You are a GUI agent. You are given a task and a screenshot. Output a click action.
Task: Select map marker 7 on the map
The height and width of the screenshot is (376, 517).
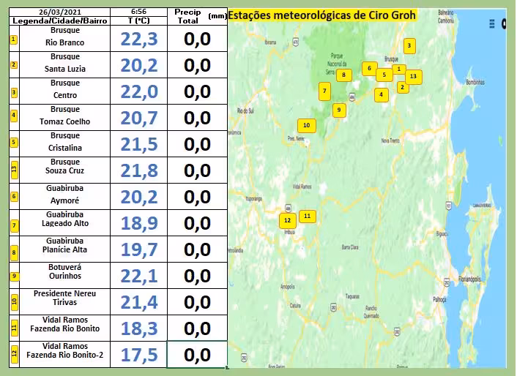[324, 91]
